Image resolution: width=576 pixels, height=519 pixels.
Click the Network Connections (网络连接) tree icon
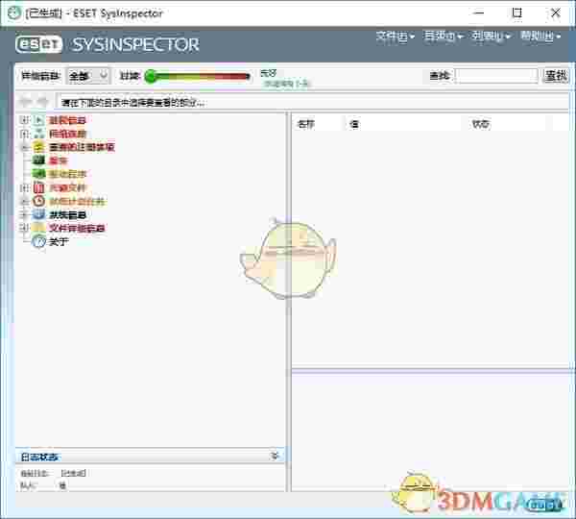click(38, 134)
